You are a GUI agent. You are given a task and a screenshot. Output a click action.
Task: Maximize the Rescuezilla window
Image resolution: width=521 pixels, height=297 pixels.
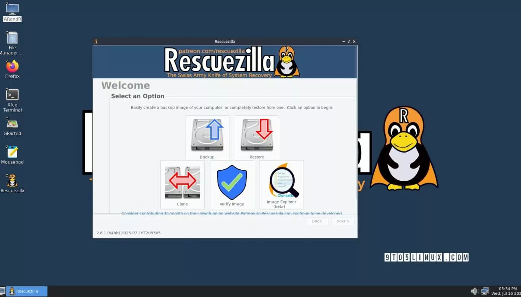[349, 42]
